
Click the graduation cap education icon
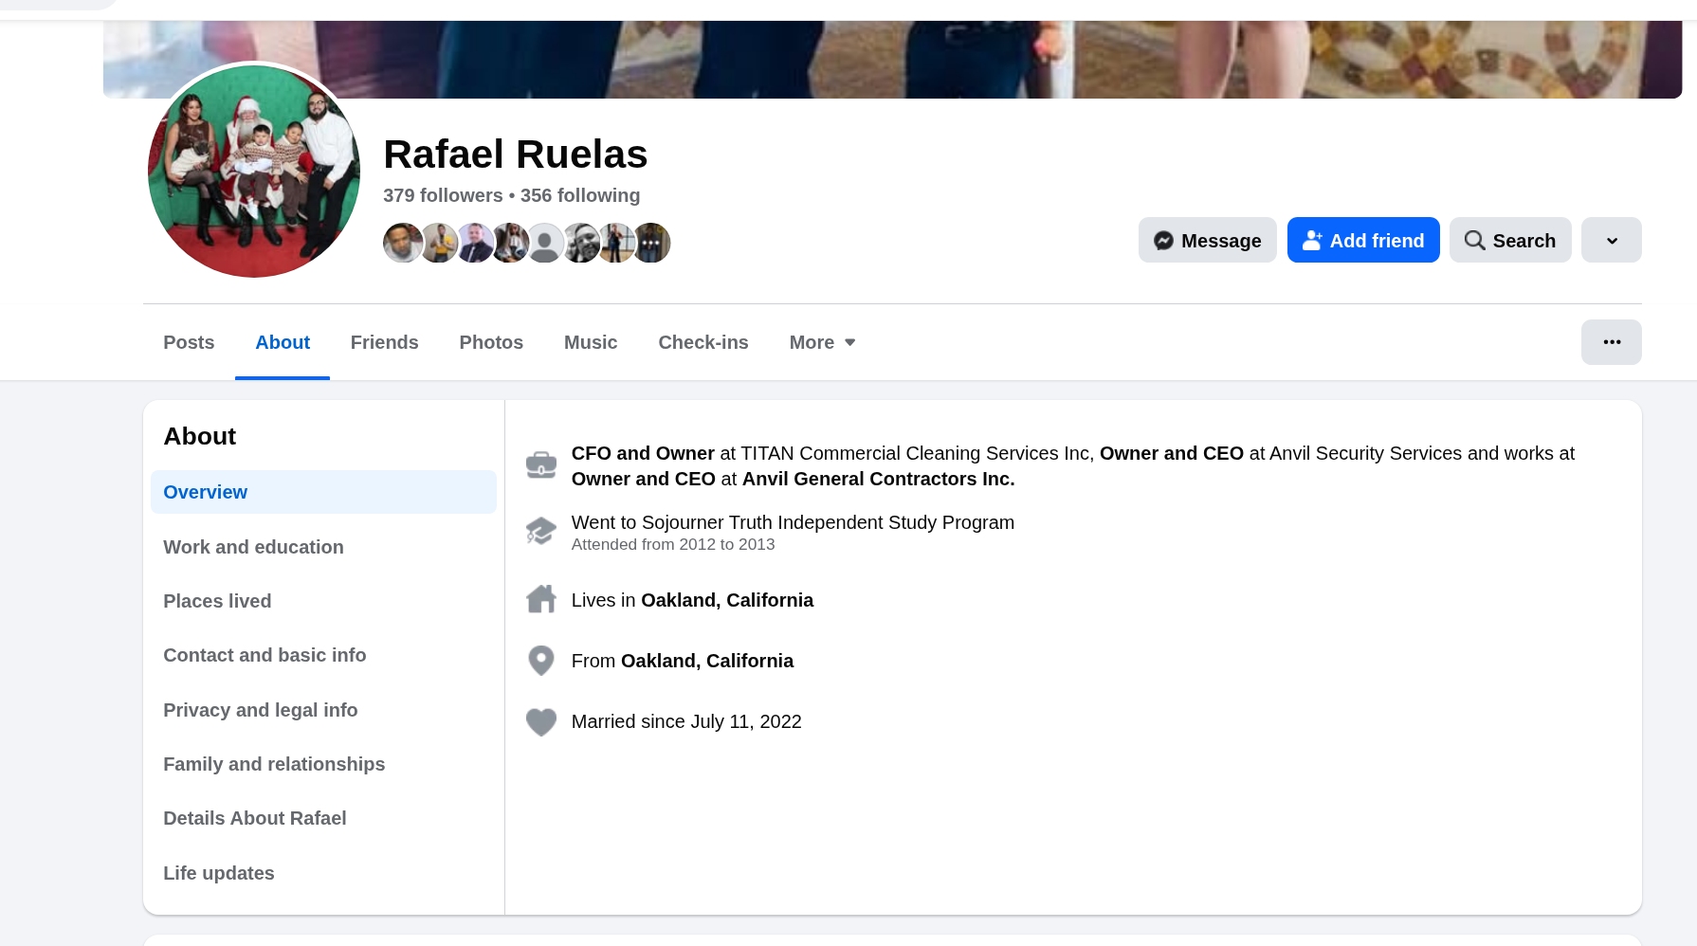[x=541, y=531]
